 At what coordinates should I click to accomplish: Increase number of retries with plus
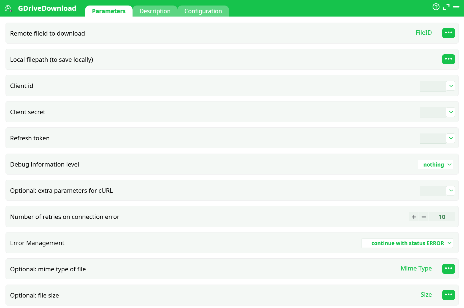[x=414, y=217]
